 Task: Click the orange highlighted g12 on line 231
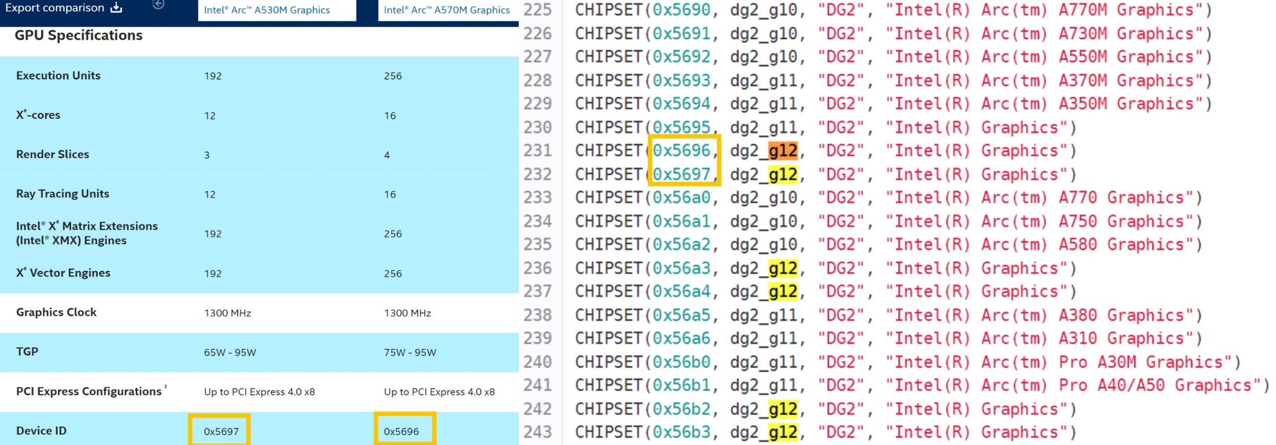coord(783,150)
